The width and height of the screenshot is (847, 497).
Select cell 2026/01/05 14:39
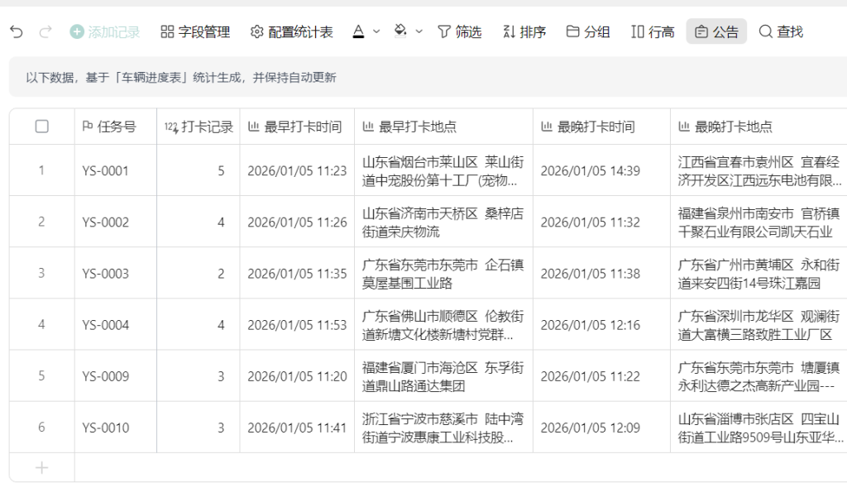(601, 170)
